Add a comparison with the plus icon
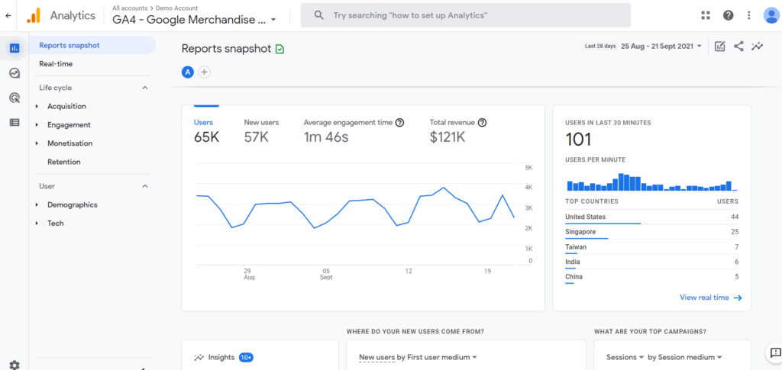Image resolution: width=782 pixels, height=370 pixels. (204, 72)
